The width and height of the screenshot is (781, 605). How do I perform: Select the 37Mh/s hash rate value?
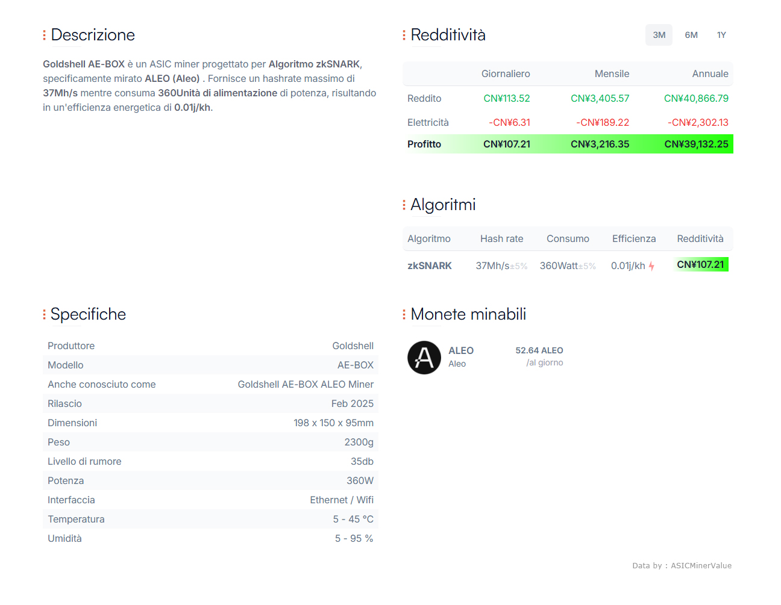pyautogui.click(x=492, y=265)
